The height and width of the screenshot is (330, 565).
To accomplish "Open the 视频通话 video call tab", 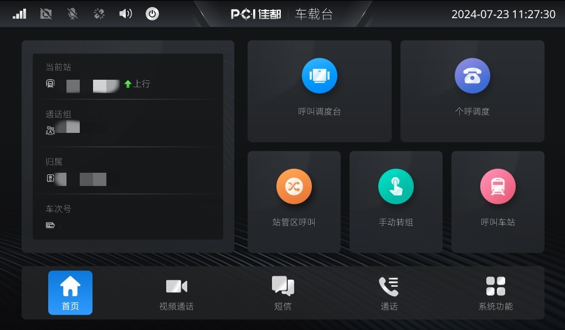I will 177,292.
